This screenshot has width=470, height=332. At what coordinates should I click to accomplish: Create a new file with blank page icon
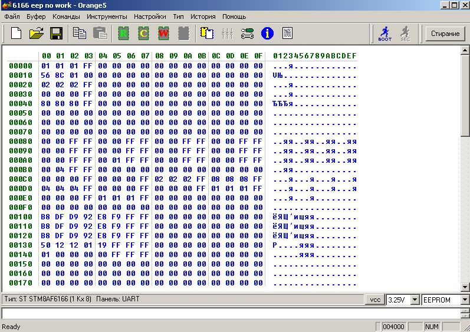[x=16, y=33]
